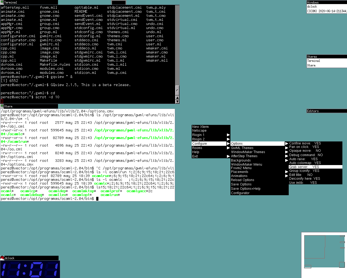Select Xterm in the Xterms window list

pyautogui.click(x=311, y=65)
